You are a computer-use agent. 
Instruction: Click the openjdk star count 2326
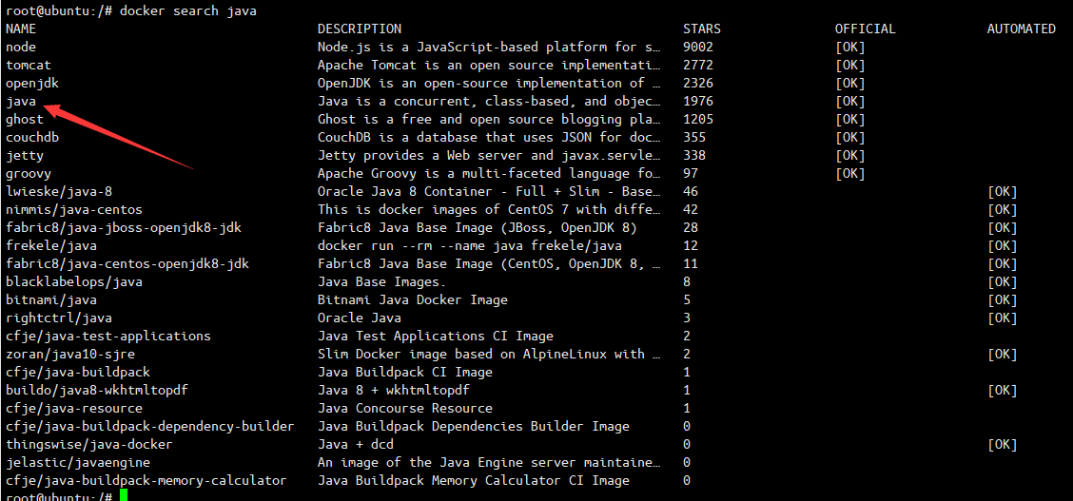[x=698, y=84]
